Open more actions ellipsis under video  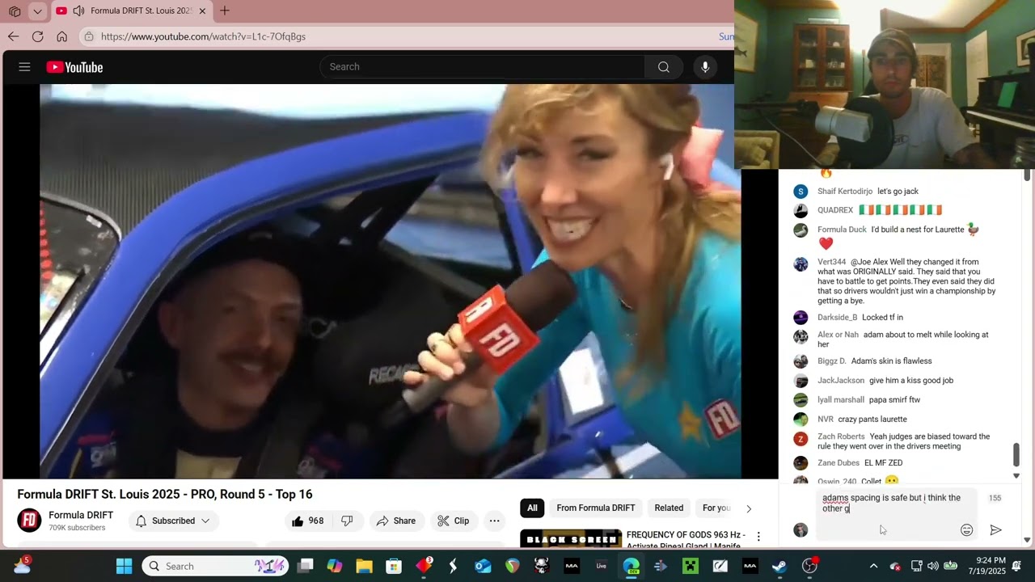click(x=494, y=521)
